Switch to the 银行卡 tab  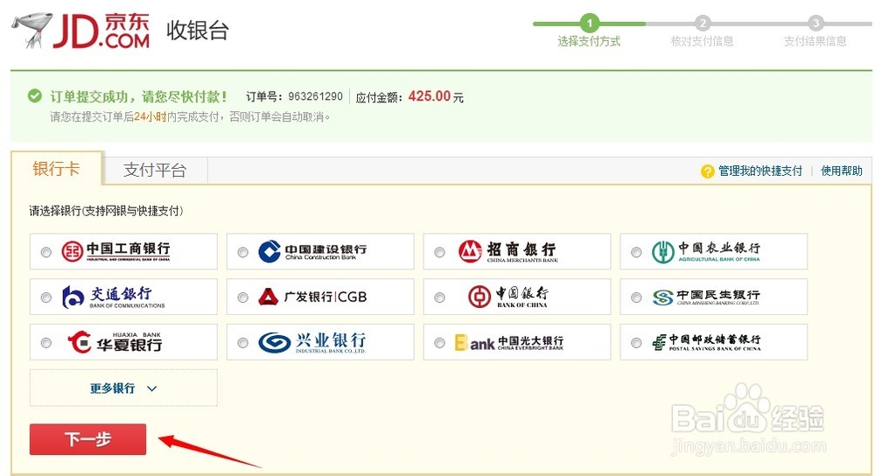[x=56, y=168]
